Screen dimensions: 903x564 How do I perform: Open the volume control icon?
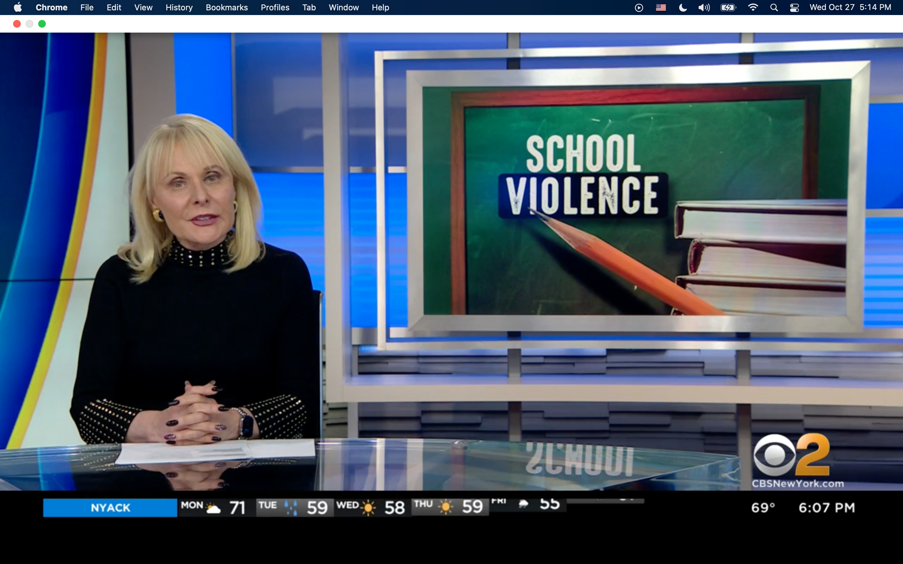coord(704,8)
